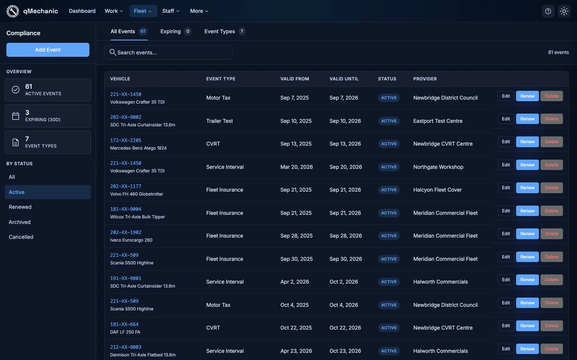The height and width of the screenshot is (360, 577).
Task: Filter by Archived status
Action: (x=48, y=222)
